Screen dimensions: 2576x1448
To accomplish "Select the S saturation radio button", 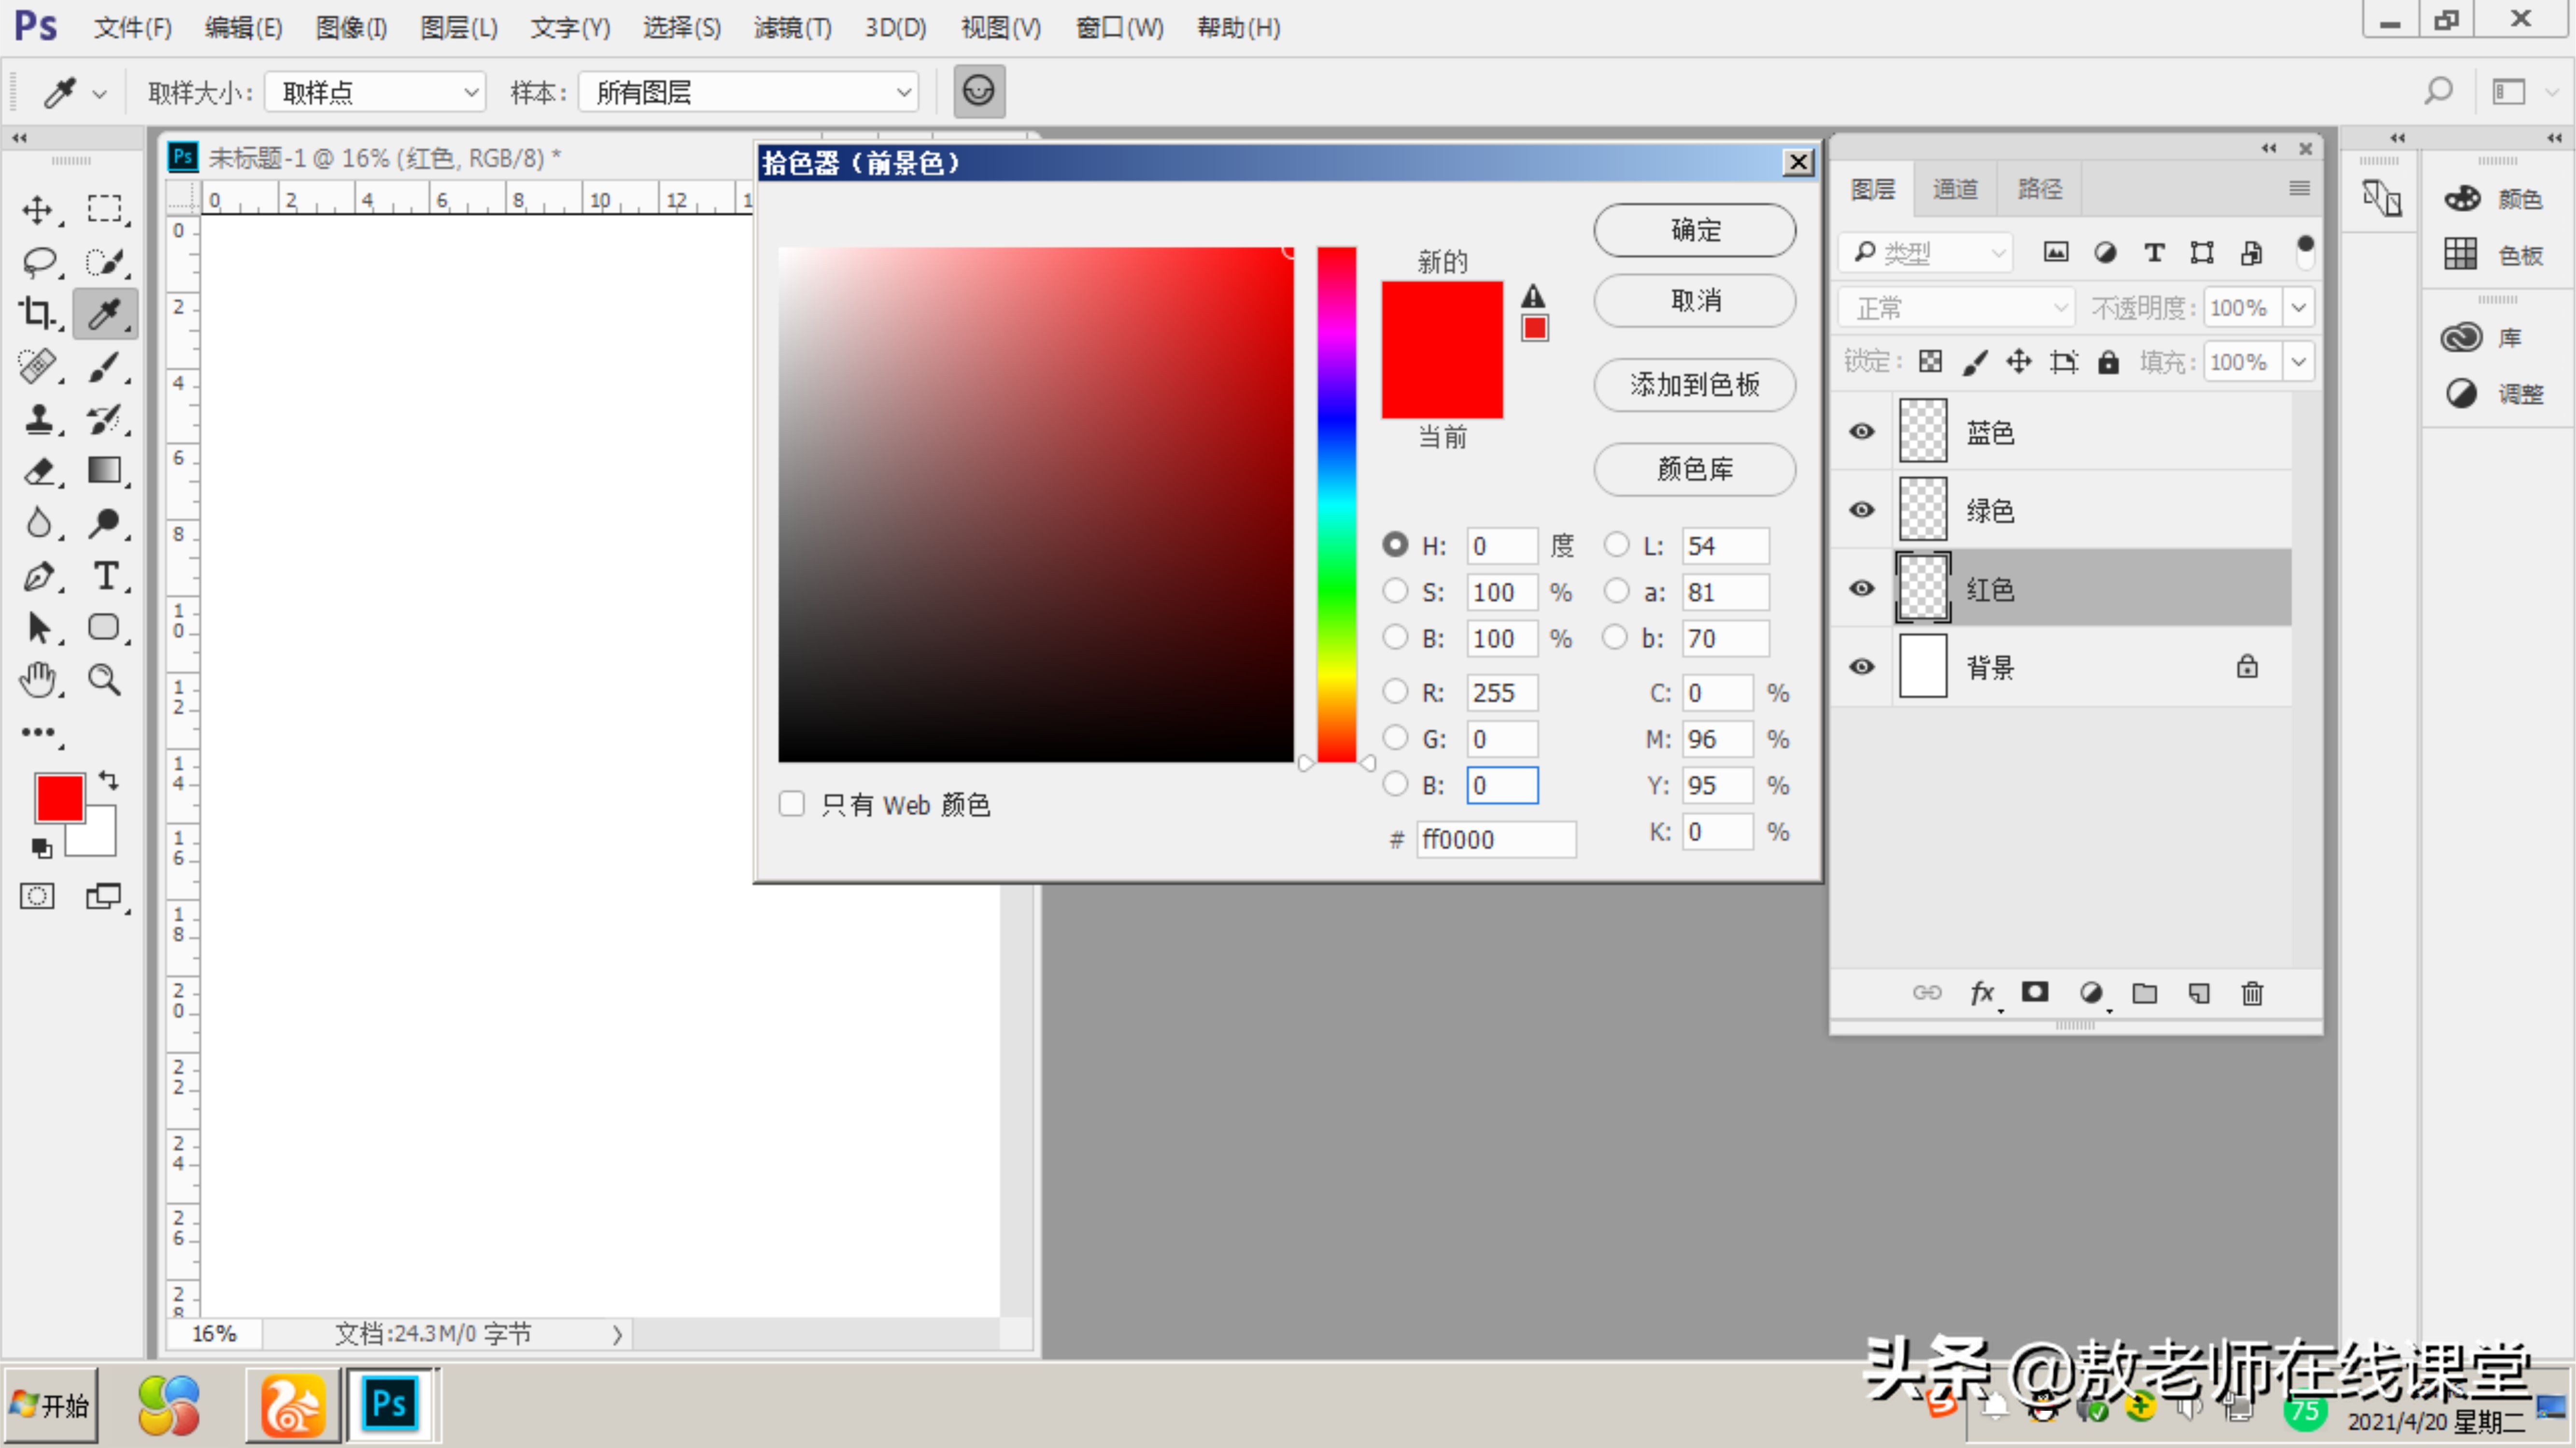I will 1395,591.
